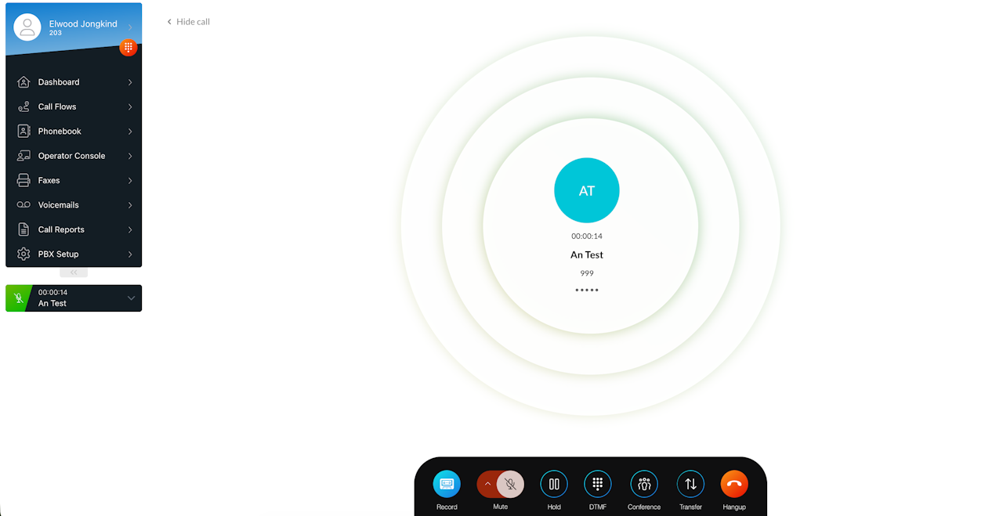Click the Record label
Viewport: 1003px width, 516px height.
click(447, 507)
